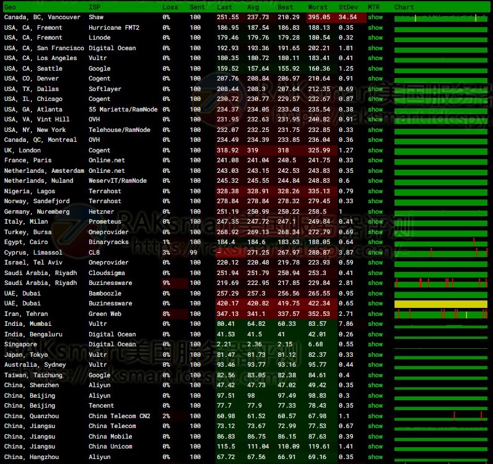Show MTR for Fremont Hurricane FMT2
Viewport: 493px width, 464px height.
coord(375,28)
